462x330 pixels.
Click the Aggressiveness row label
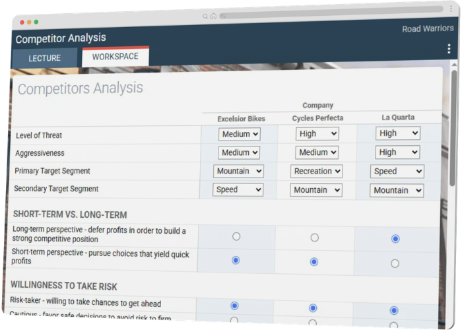click(40, 153)
